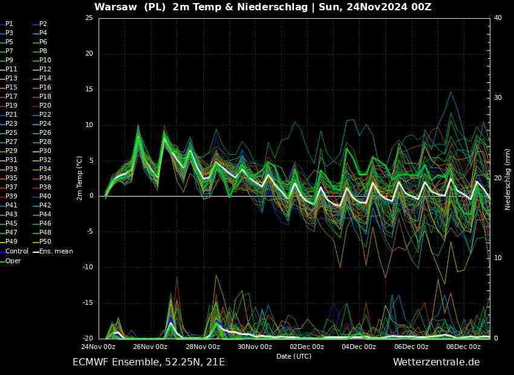
Task: Click the -5 temperature axis label
Action: click(x=90, y=232)
